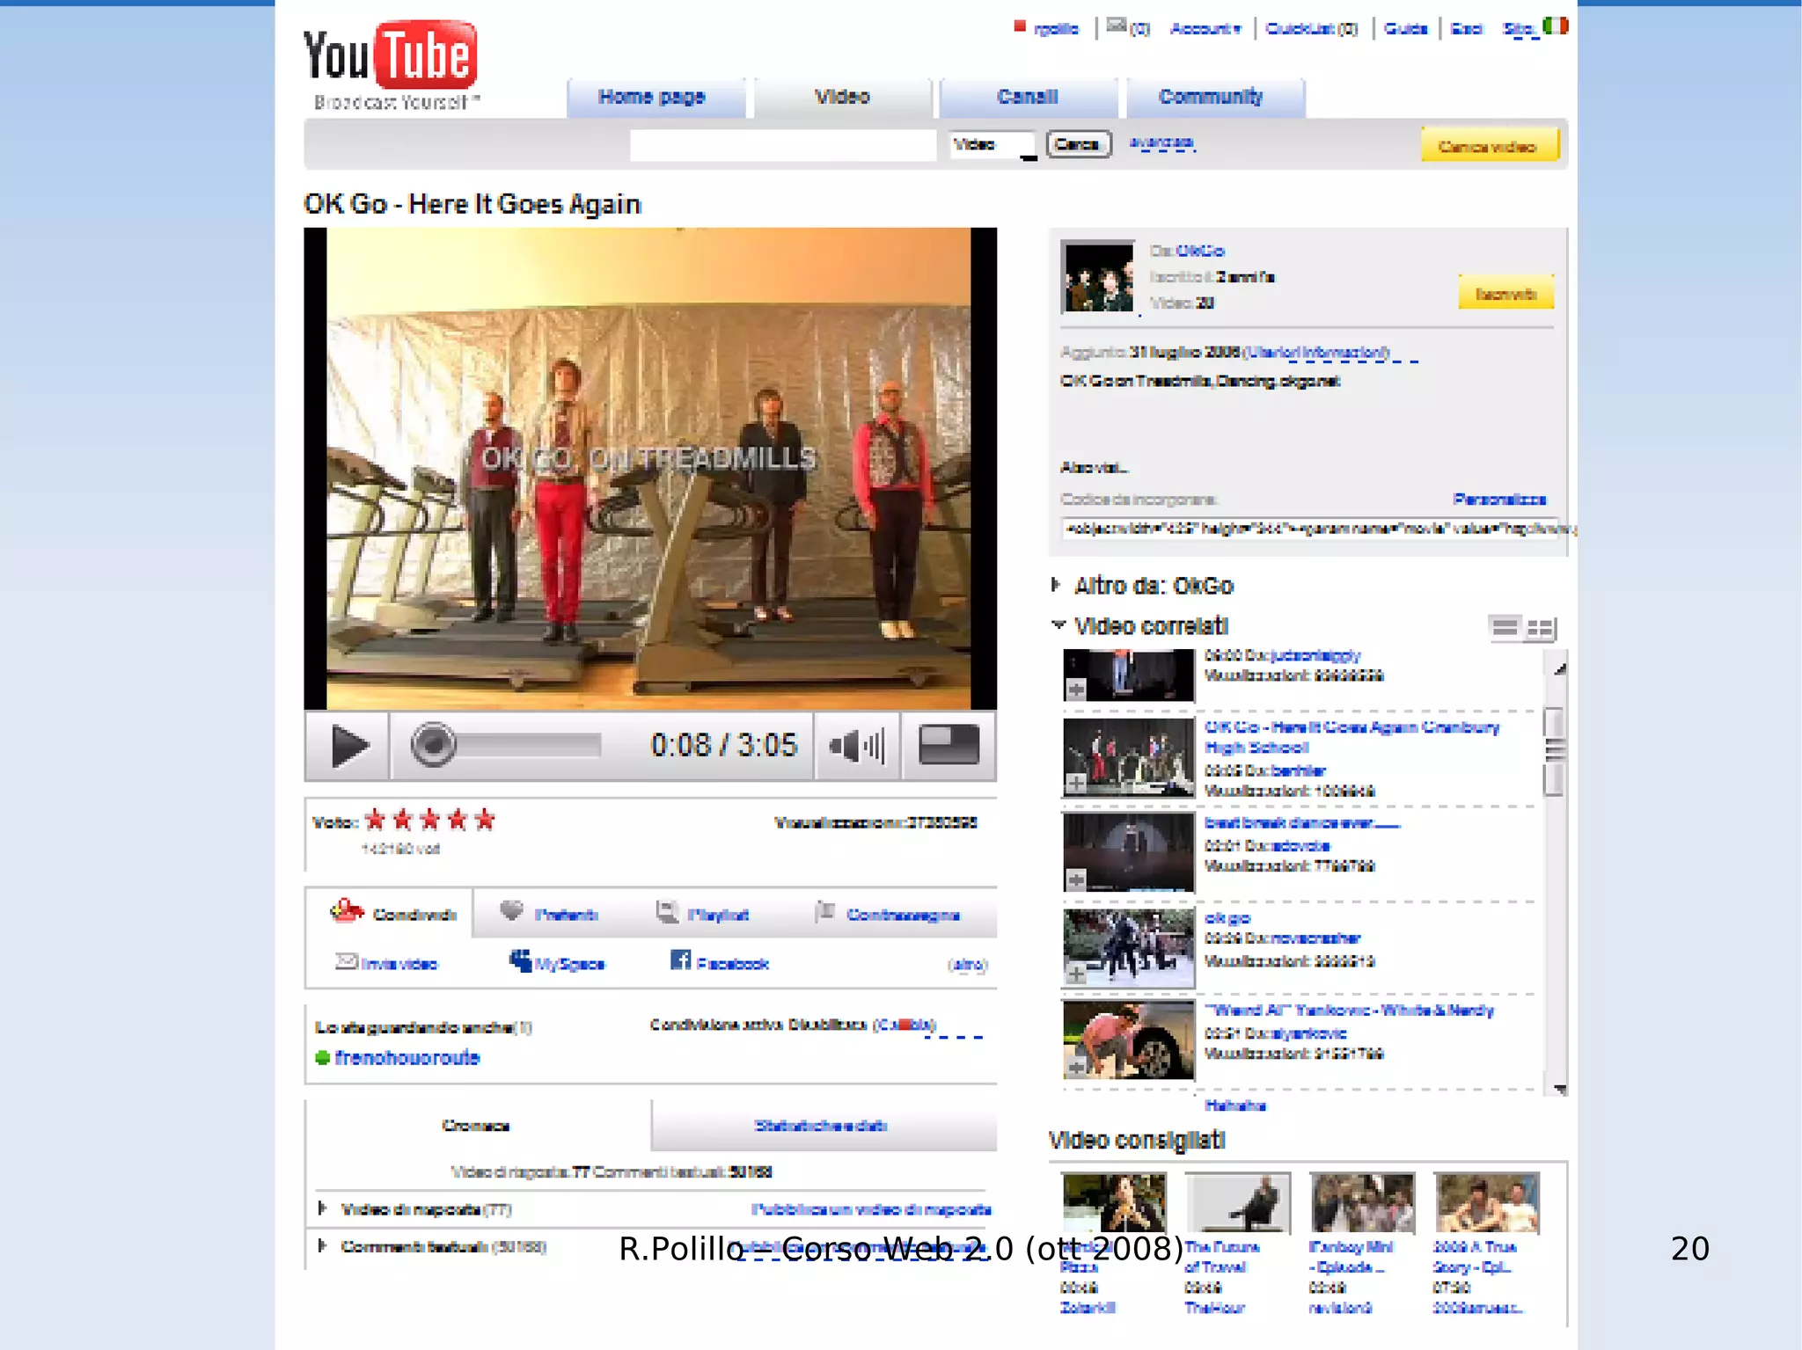Rate video with the third star
The image size is (1802, 1350).
tap(430, 820)
